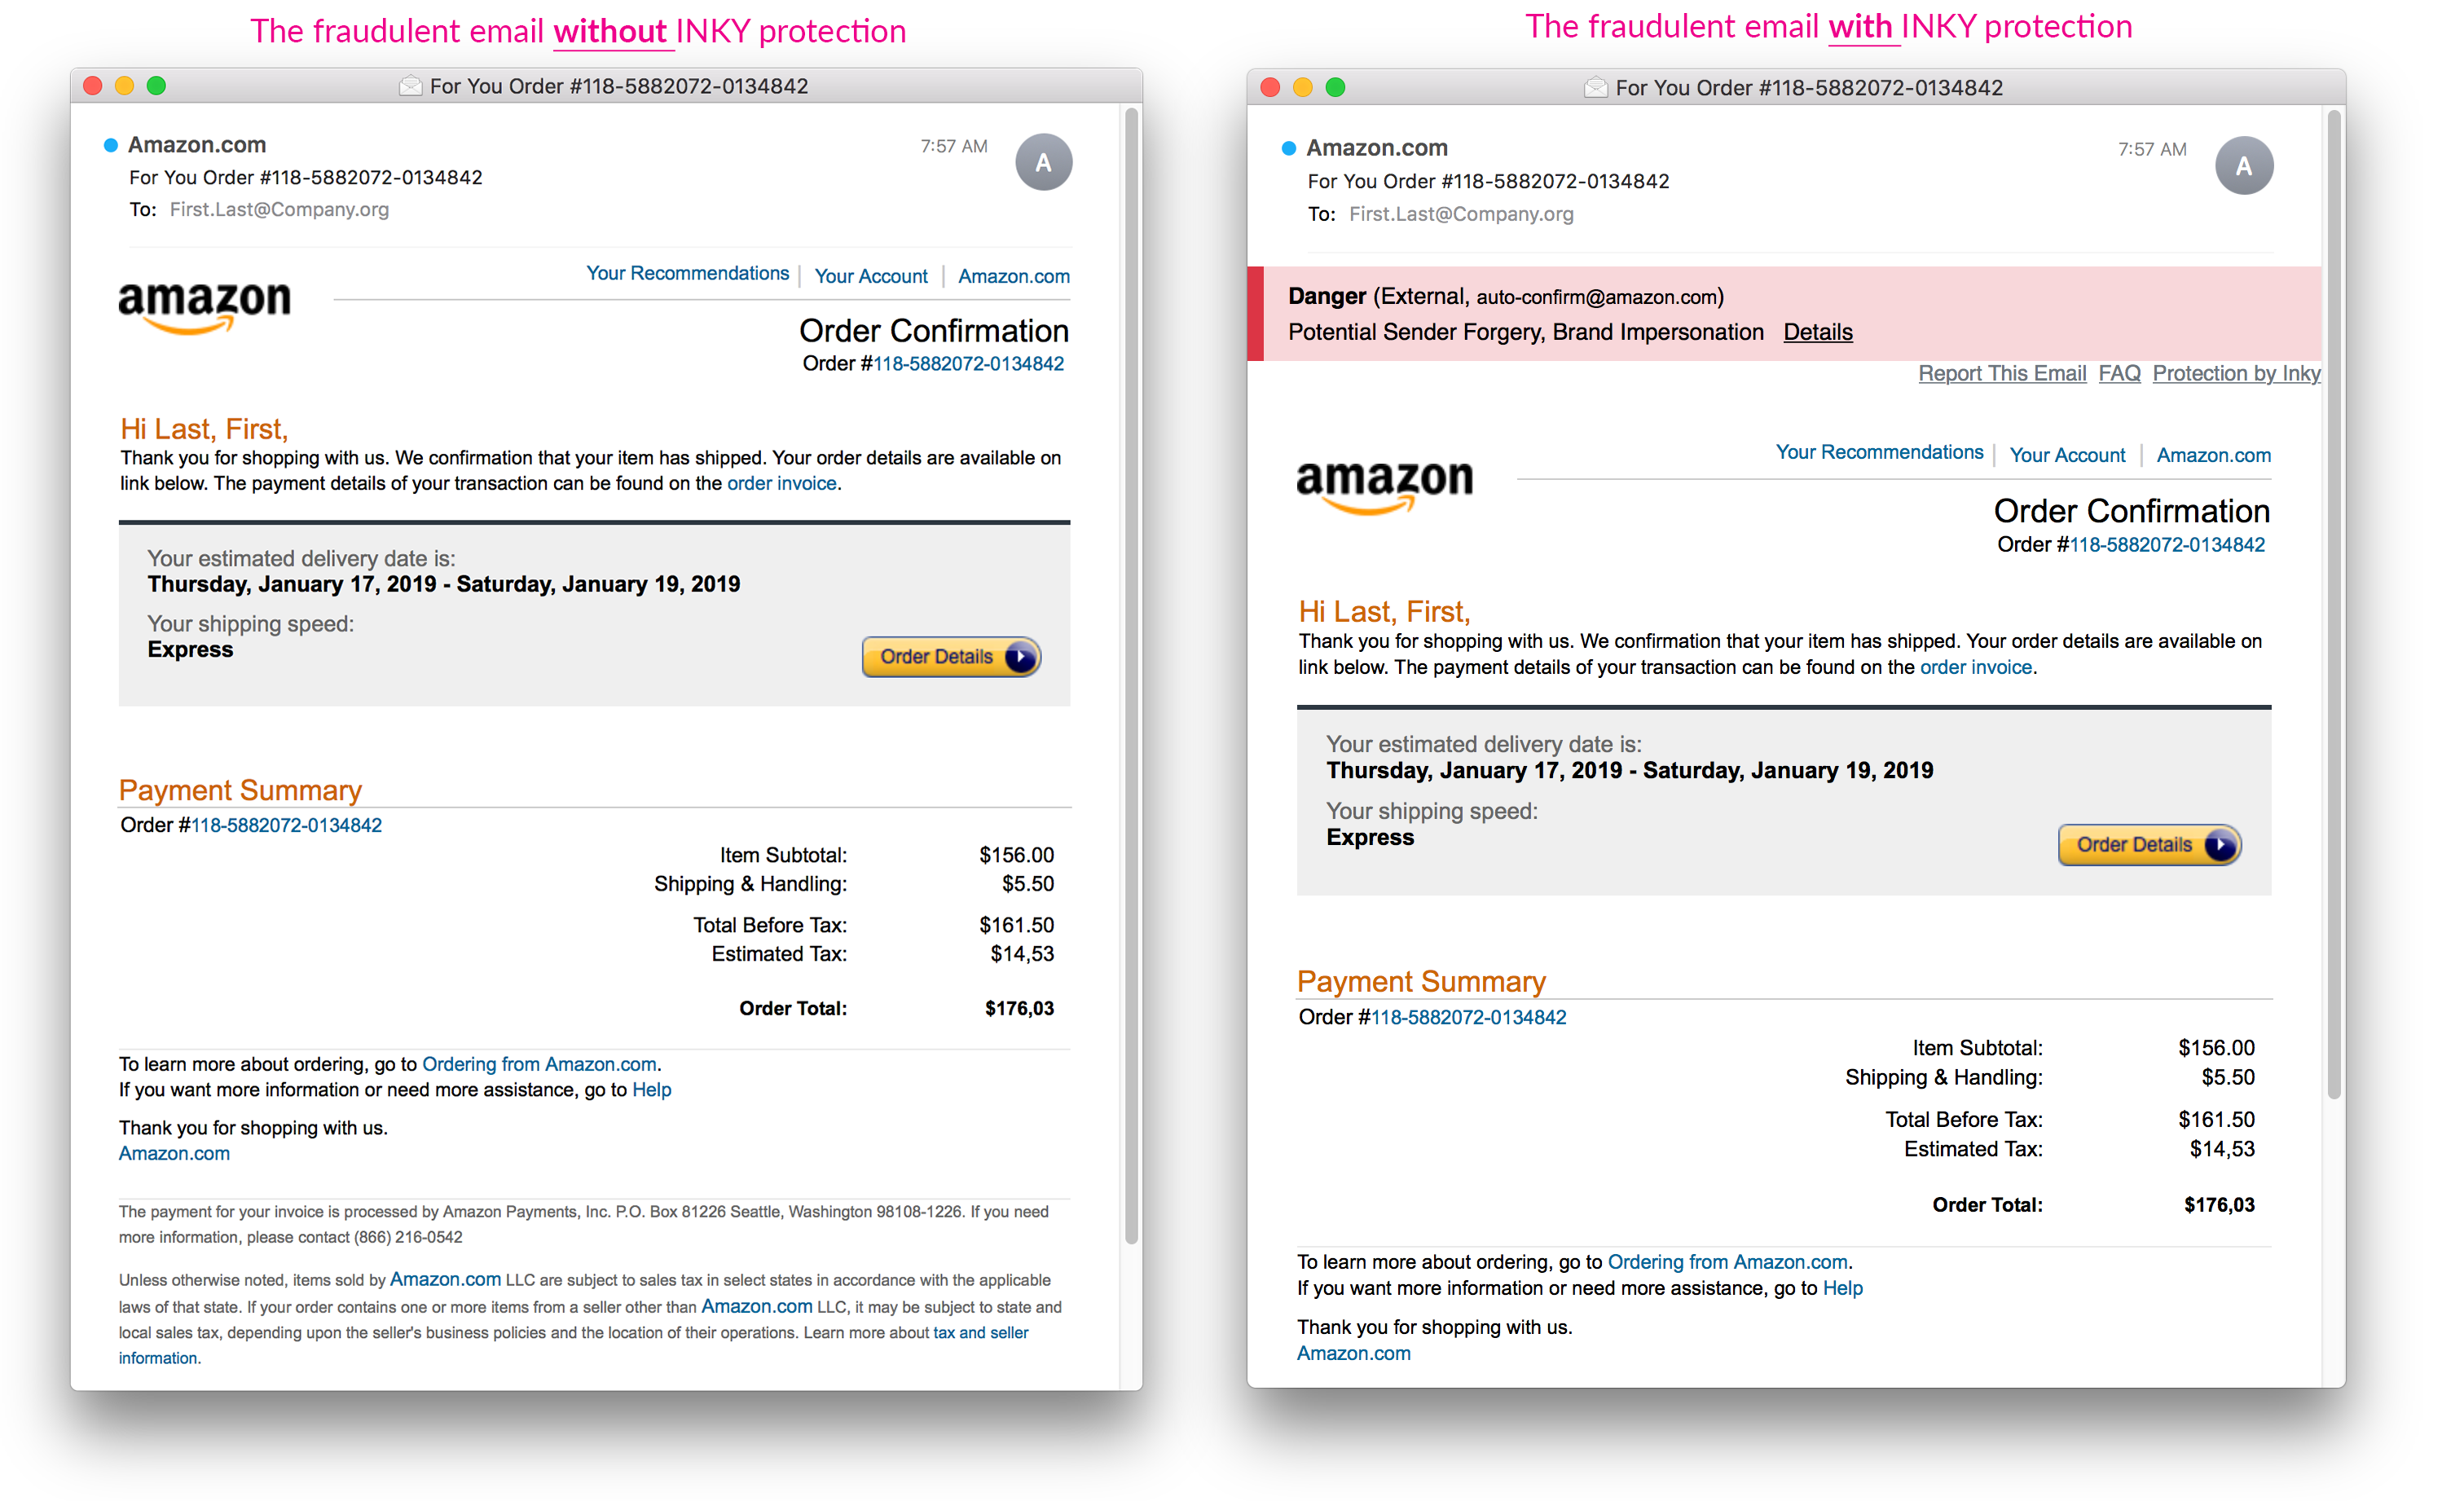Open the Details link in the Danger banner
The height and width of the screenshot is (1501, 2464).
[1817, 332]
